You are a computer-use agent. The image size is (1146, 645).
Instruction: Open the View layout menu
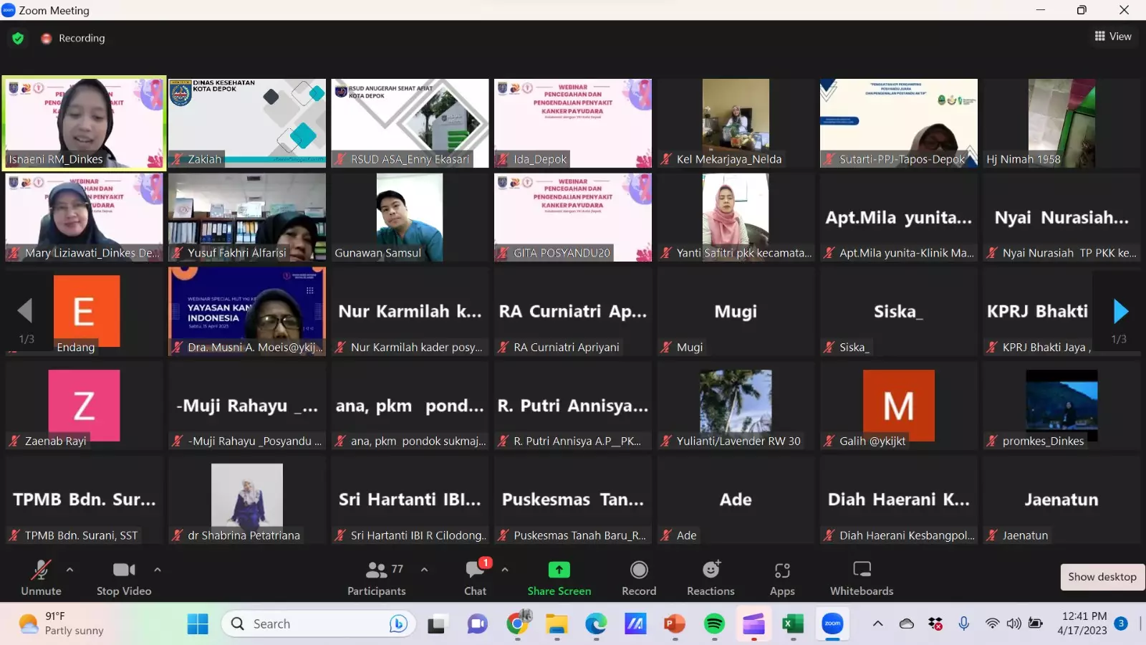point(1113,37)
